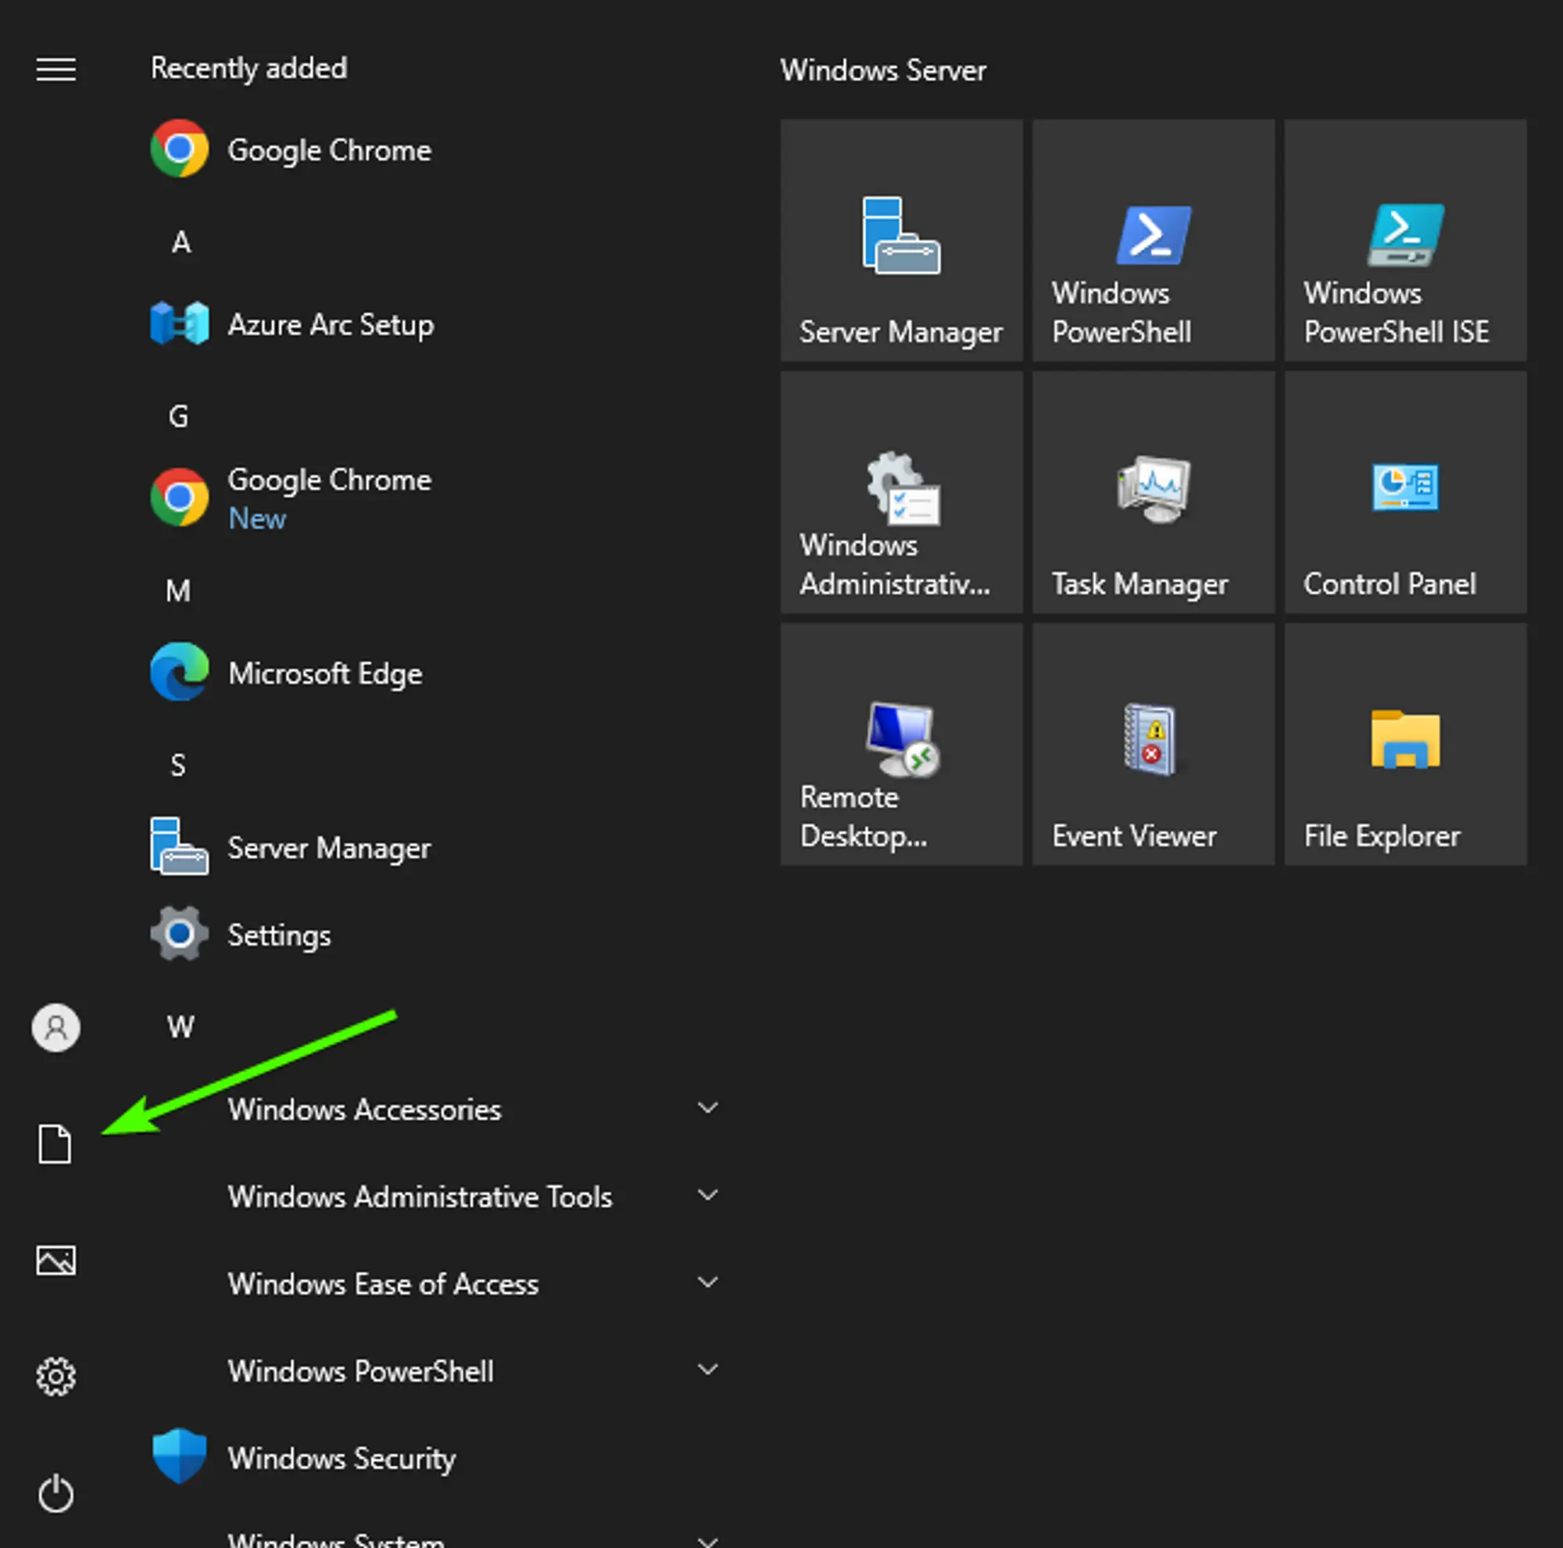Launch Remote Desktop Connection tile
This screenshot has width=1563, height=1548.
click(x=900, y=743)
